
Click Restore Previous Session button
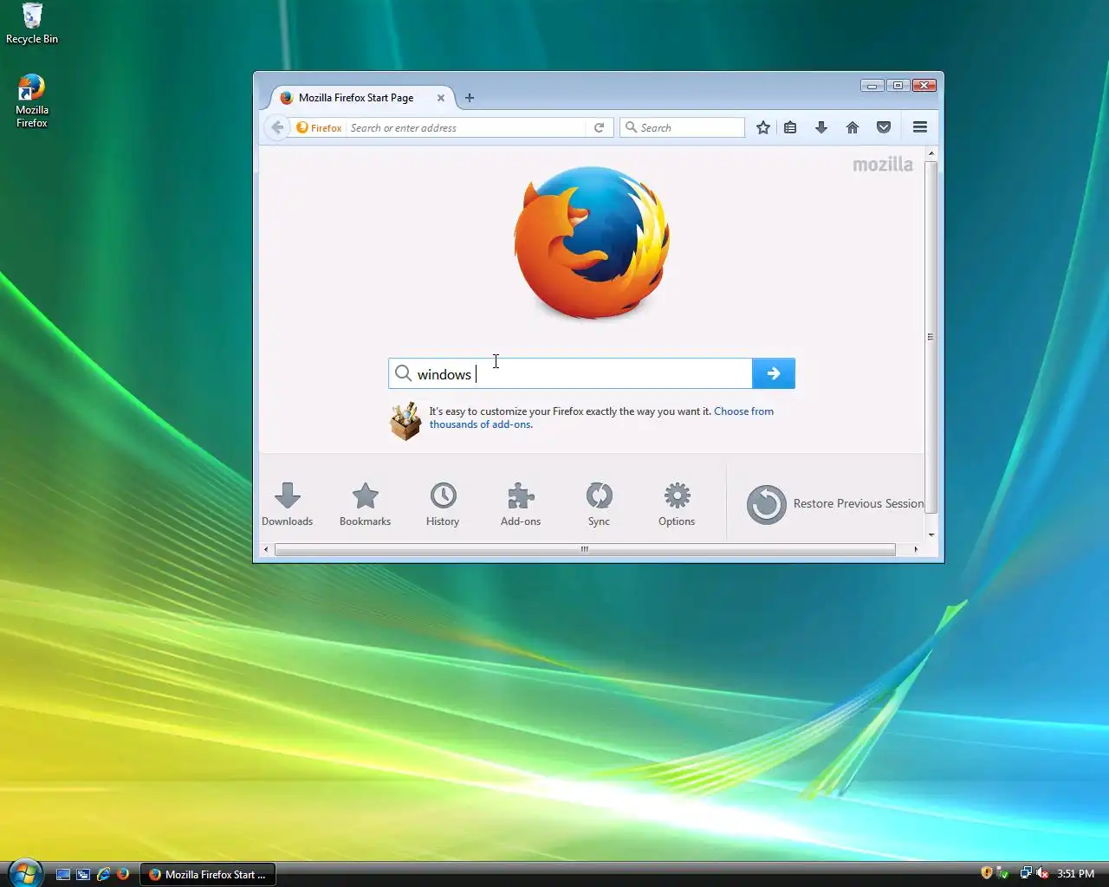pyautogui.click(x=834, y=504)
